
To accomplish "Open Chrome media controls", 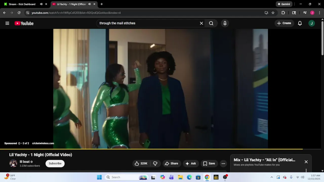I will point(305,13).
